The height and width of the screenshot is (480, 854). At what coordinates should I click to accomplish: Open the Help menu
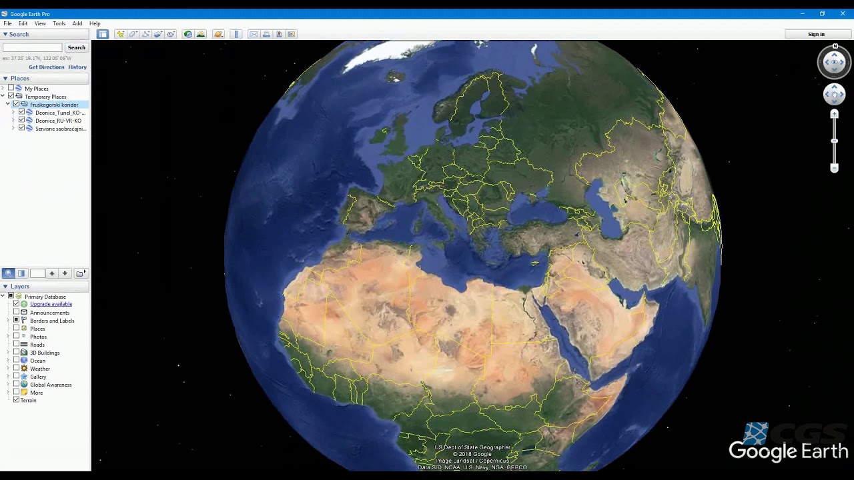click(95, 23)
